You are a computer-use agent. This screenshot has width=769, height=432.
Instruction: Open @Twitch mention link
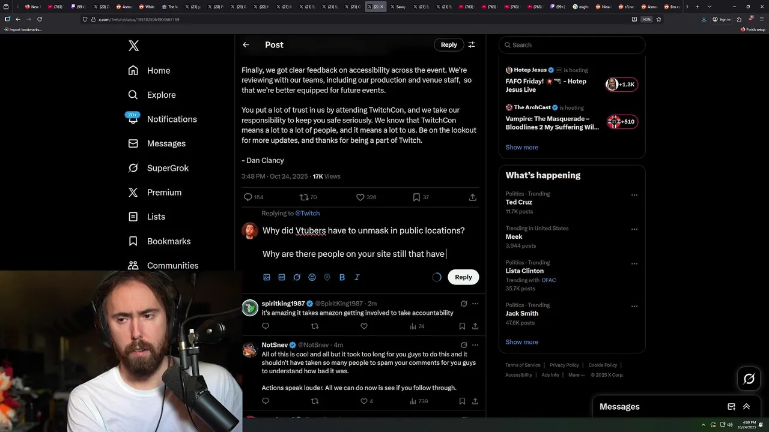click(x=307, y=214)
